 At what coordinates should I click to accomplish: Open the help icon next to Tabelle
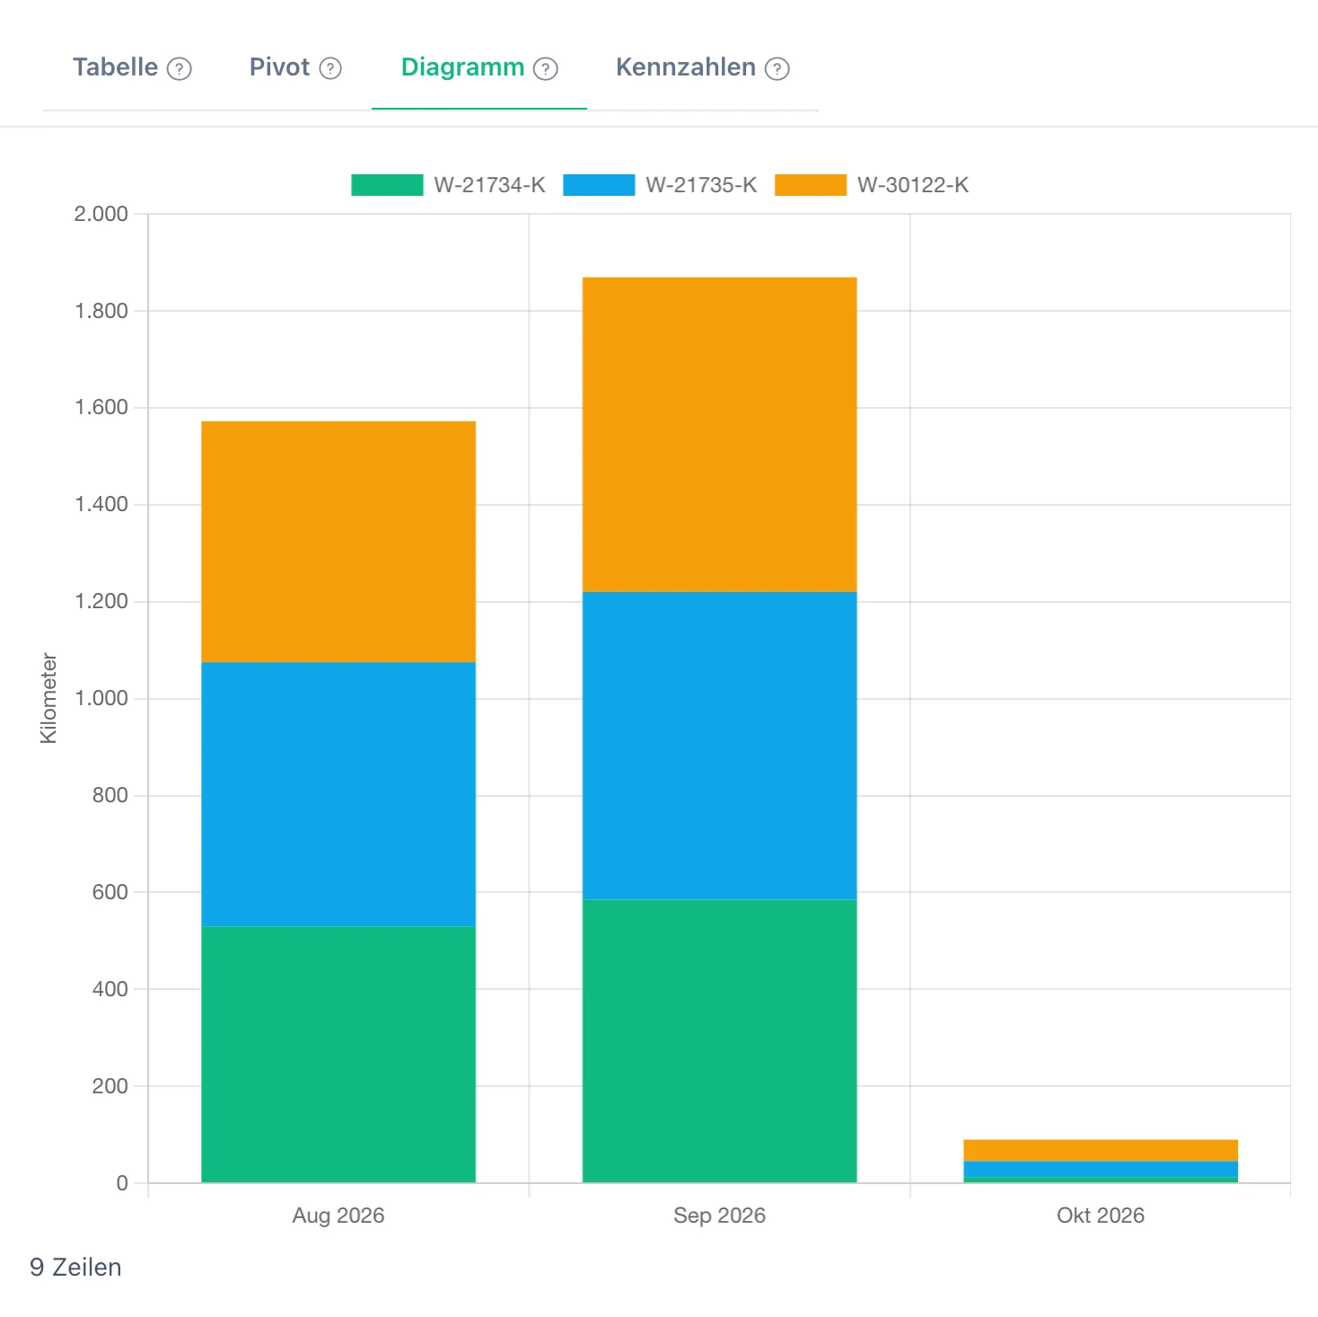pos(180,69)
